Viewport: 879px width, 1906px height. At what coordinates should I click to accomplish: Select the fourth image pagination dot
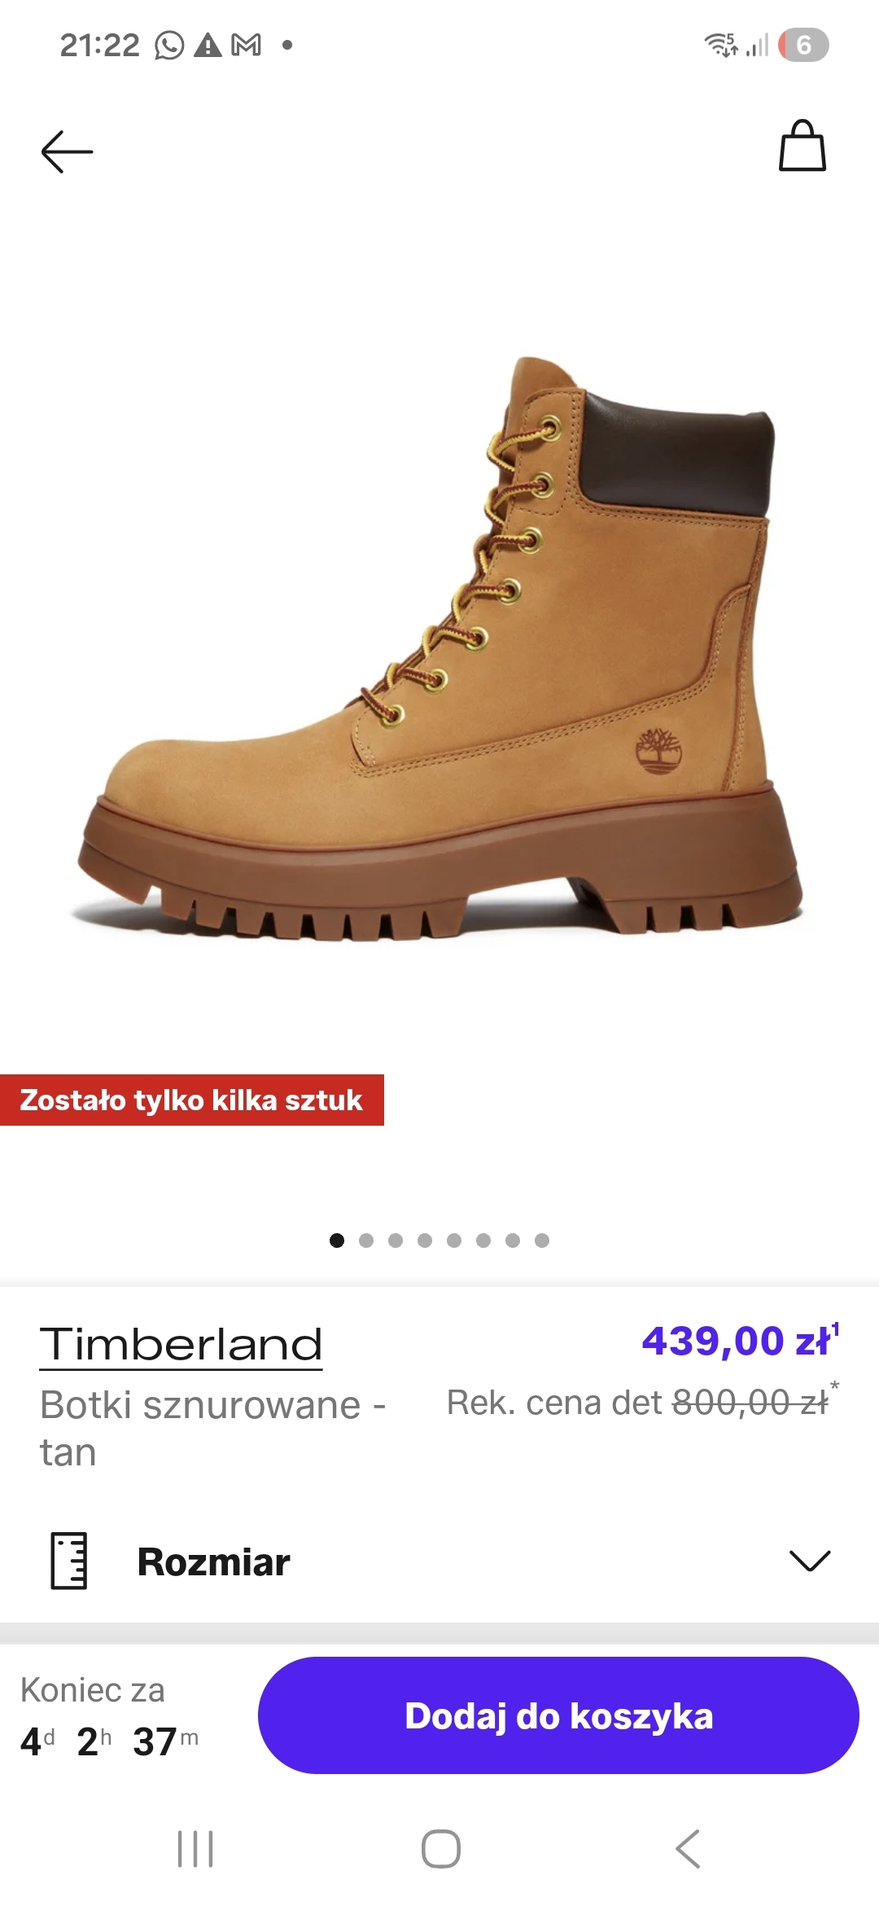tap(425, 1241)
